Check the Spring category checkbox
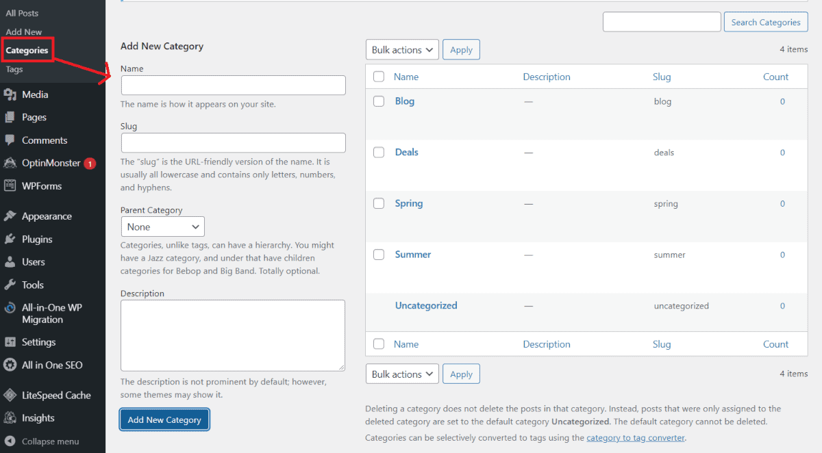This screenshot has width=822, height=453. 379,203
